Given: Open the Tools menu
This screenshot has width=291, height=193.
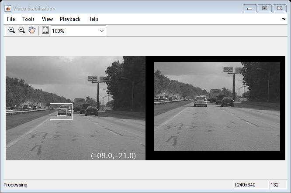Looking at the screenshot, I should pos(28,19).
